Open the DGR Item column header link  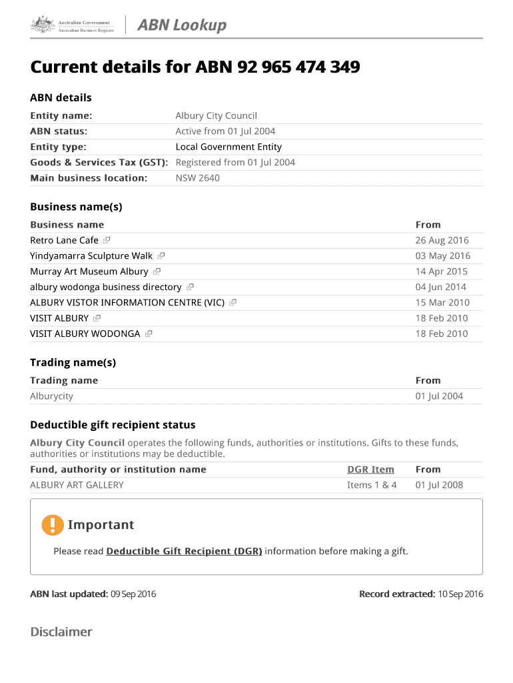[x=370, y=470]
